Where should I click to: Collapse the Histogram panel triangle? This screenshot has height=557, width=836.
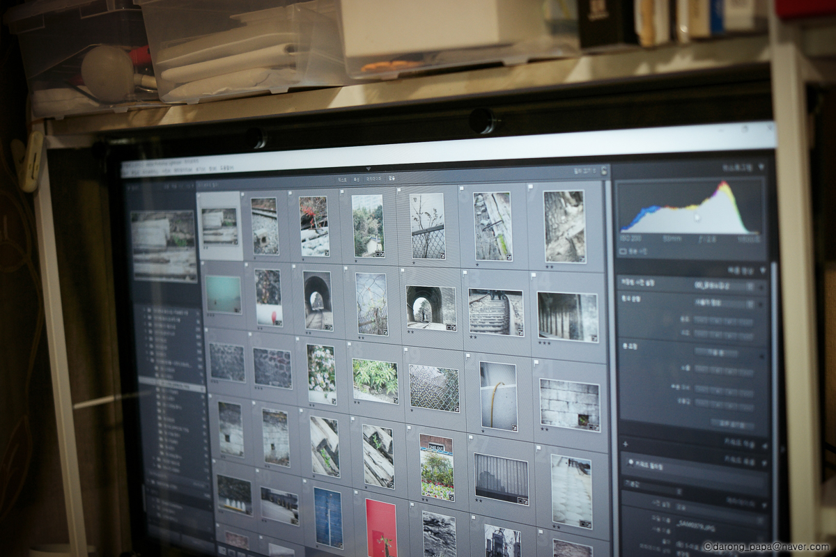pos(761,167)
